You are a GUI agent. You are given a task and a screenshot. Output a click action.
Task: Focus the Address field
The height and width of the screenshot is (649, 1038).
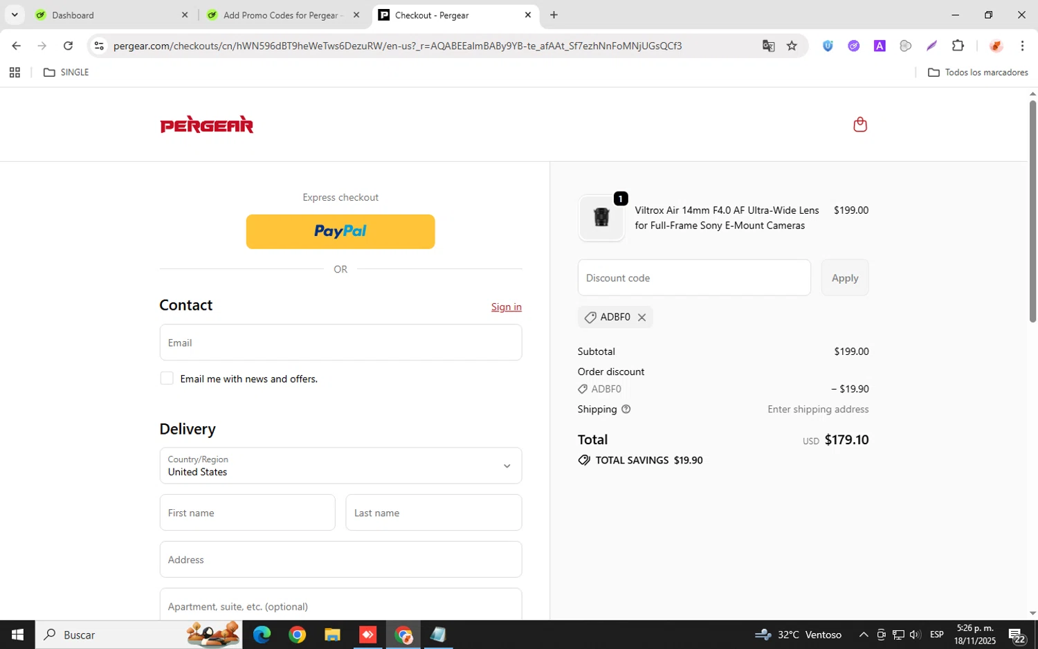[x=340, y=560]
